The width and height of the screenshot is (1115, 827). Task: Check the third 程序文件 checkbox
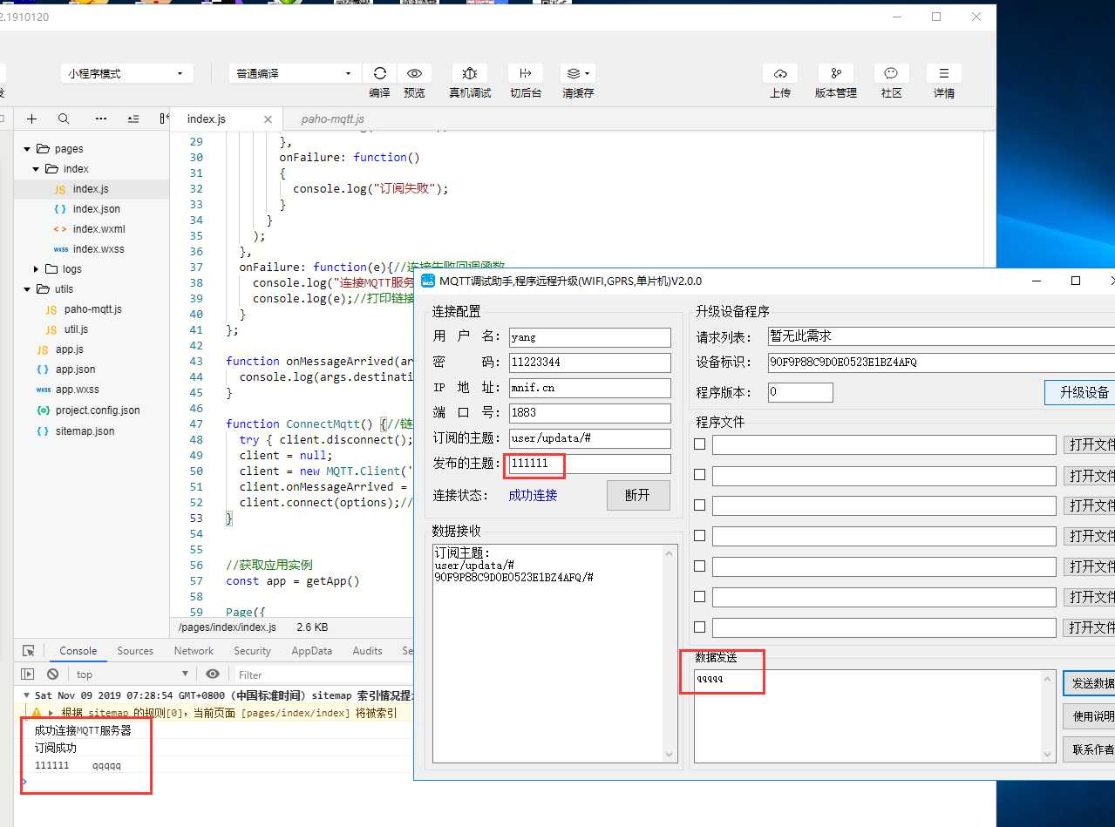pos(699,505)
